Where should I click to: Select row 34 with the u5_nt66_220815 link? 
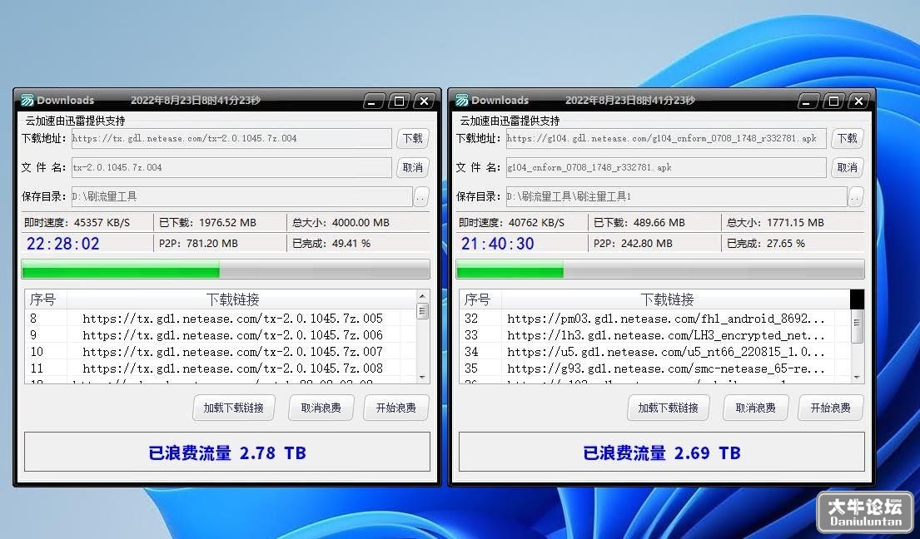654,352
